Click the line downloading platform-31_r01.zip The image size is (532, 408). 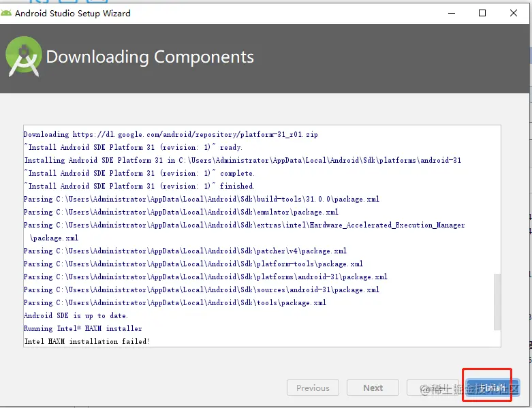point(171,134)
